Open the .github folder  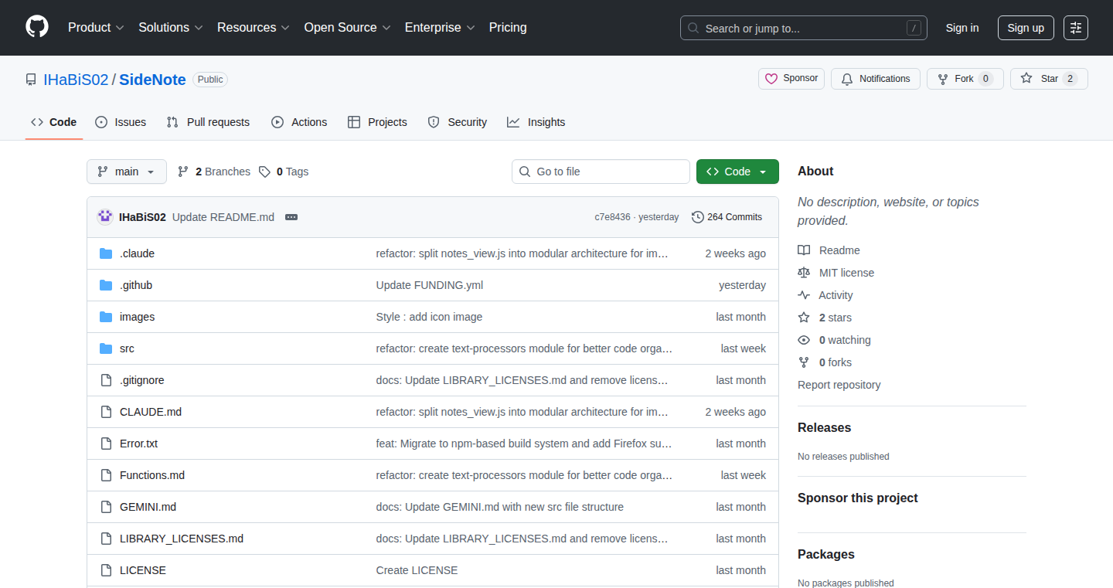click(x=136, y=285)
